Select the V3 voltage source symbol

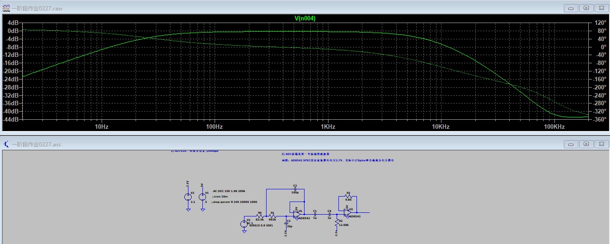188,197
